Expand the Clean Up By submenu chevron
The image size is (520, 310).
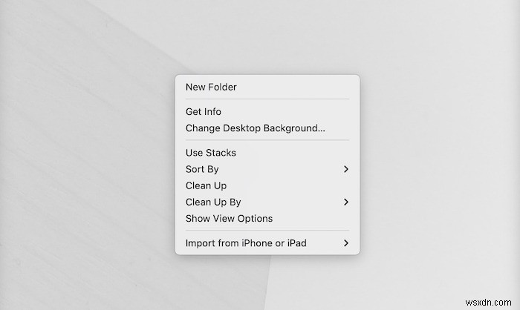(346, 202)
